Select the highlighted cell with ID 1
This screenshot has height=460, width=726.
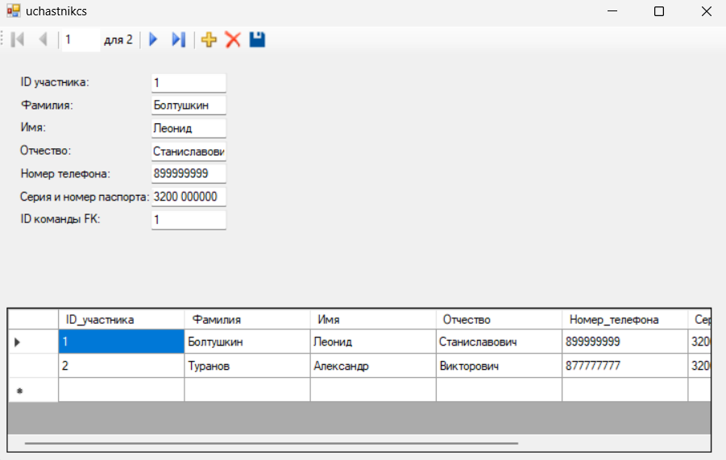[x=122, y=342]
